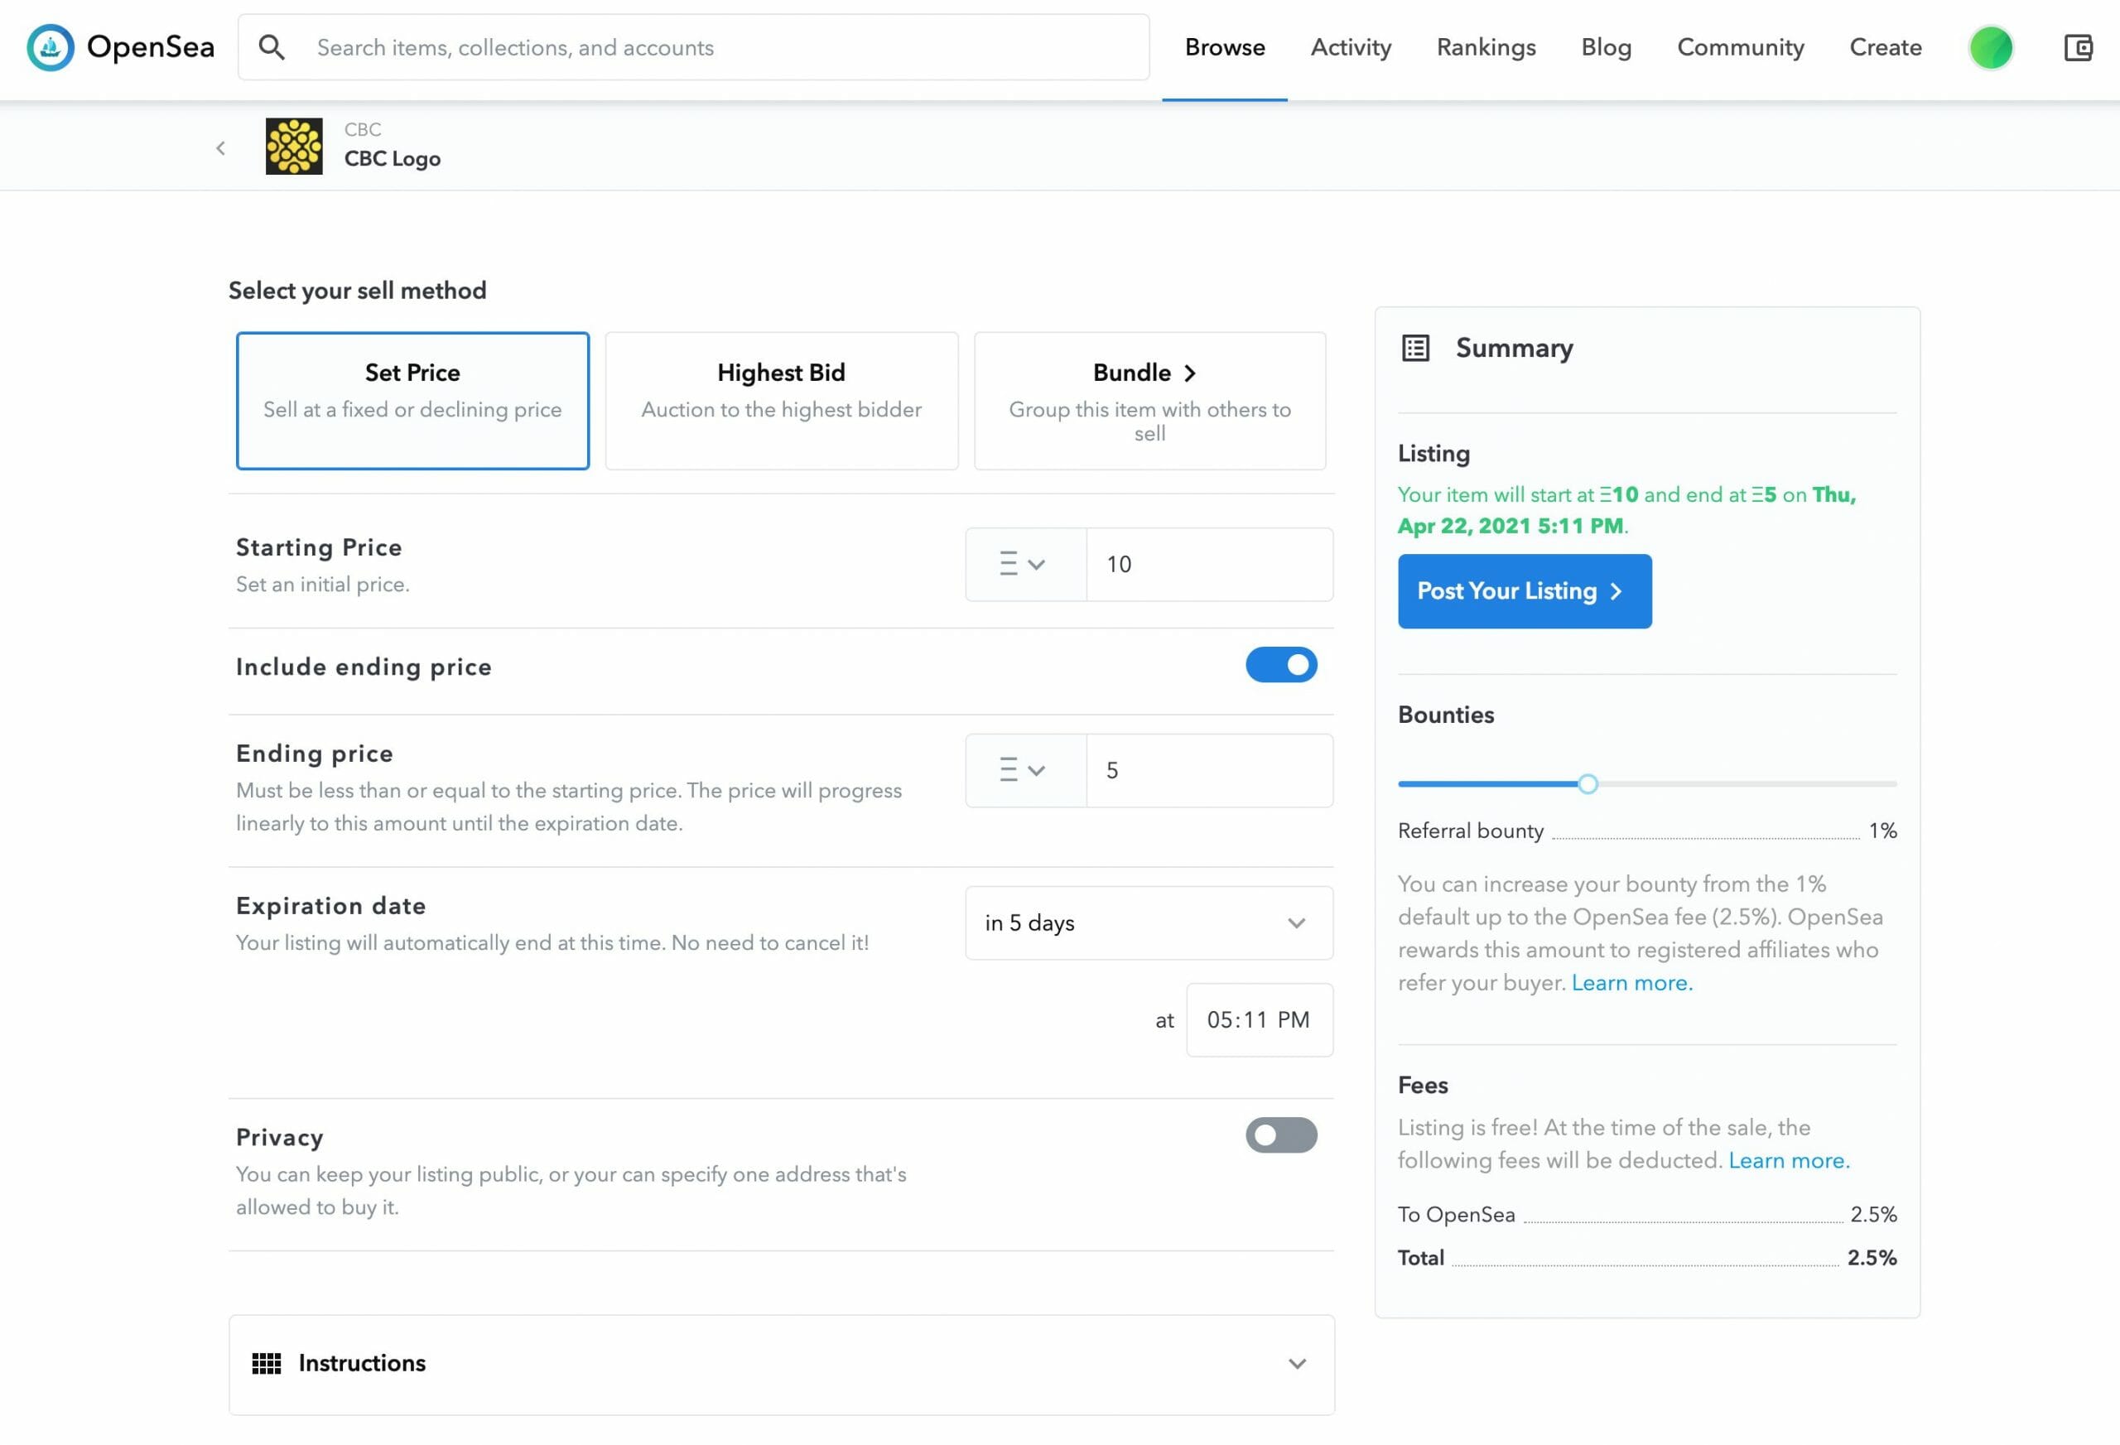Expand the Instructions section

pos(1296,1364)
